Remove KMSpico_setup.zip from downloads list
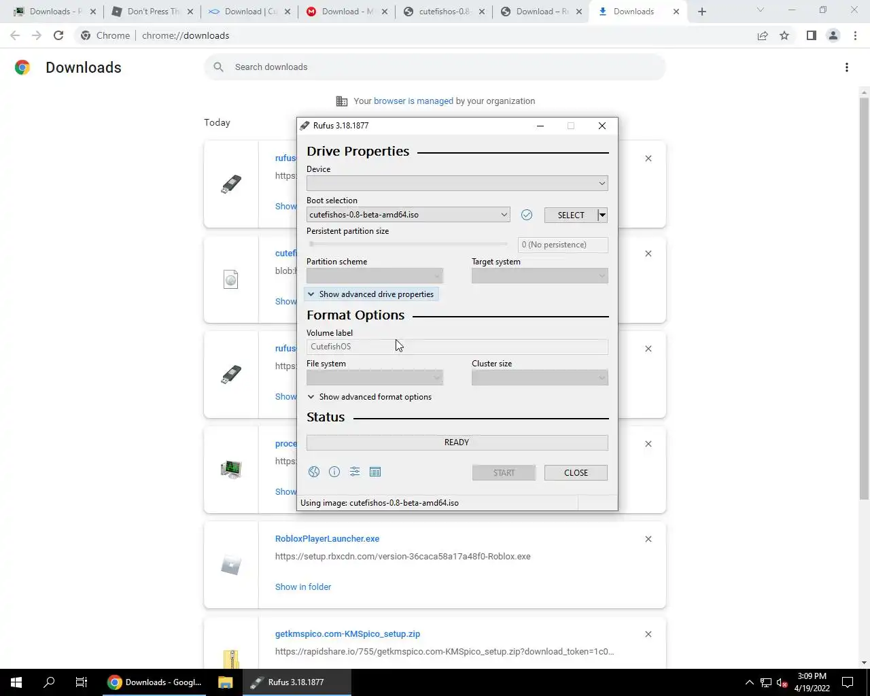 (x=648, y=634)
